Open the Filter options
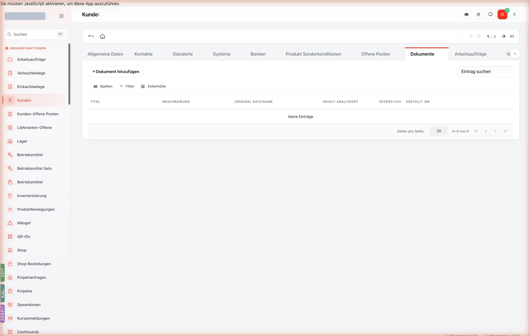The width and height of the screenshot is (530, 336). tap(127, 86)
